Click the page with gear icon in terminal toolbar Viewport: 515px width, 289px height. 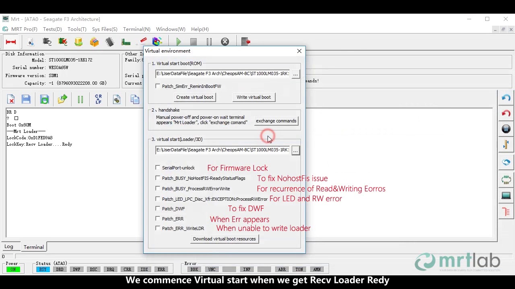pos(117,100)
